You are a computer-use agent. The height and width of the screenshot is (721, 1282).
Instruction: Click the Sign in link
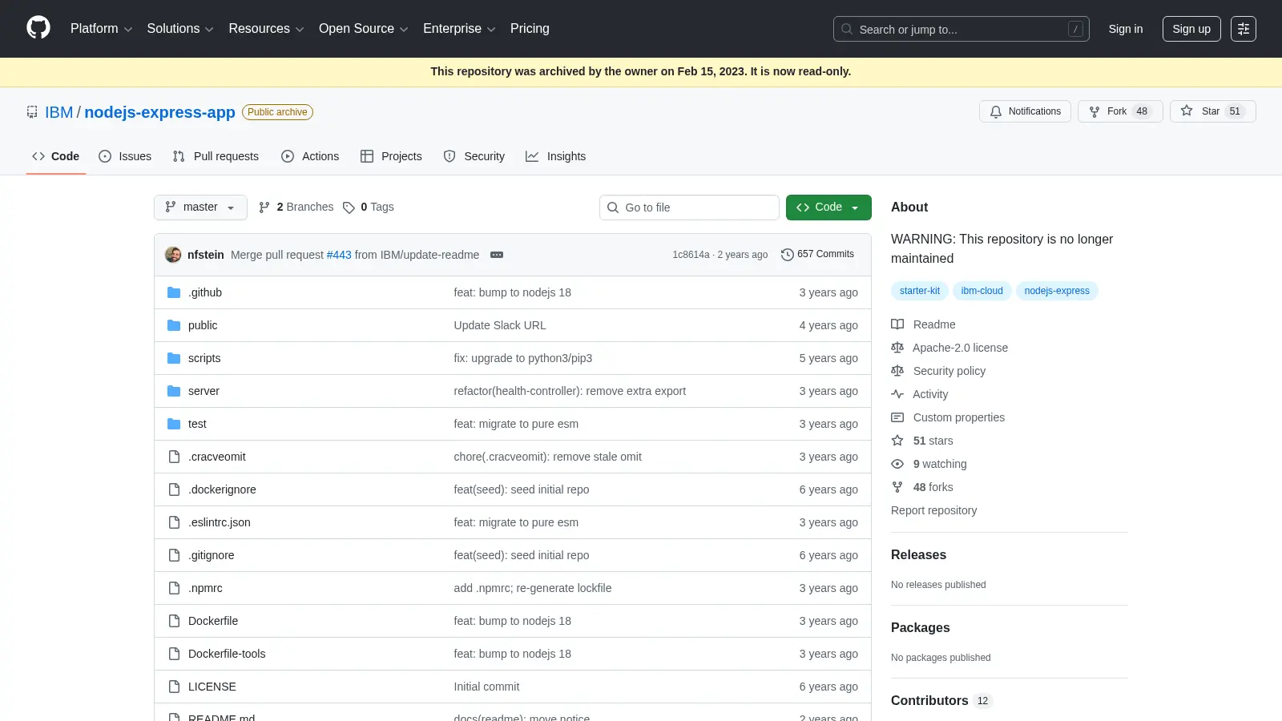point(1126,29)
